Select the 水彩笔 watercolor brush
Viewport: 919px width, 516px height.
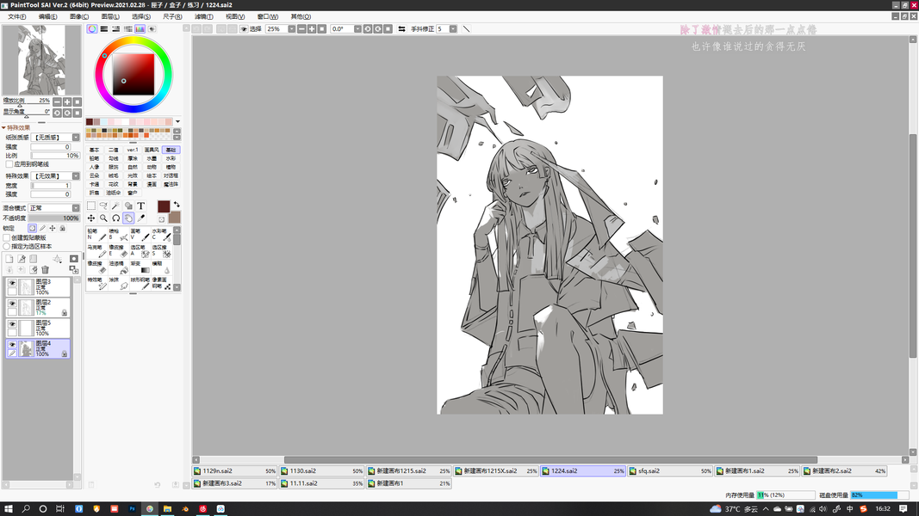(x=162, y=235)
